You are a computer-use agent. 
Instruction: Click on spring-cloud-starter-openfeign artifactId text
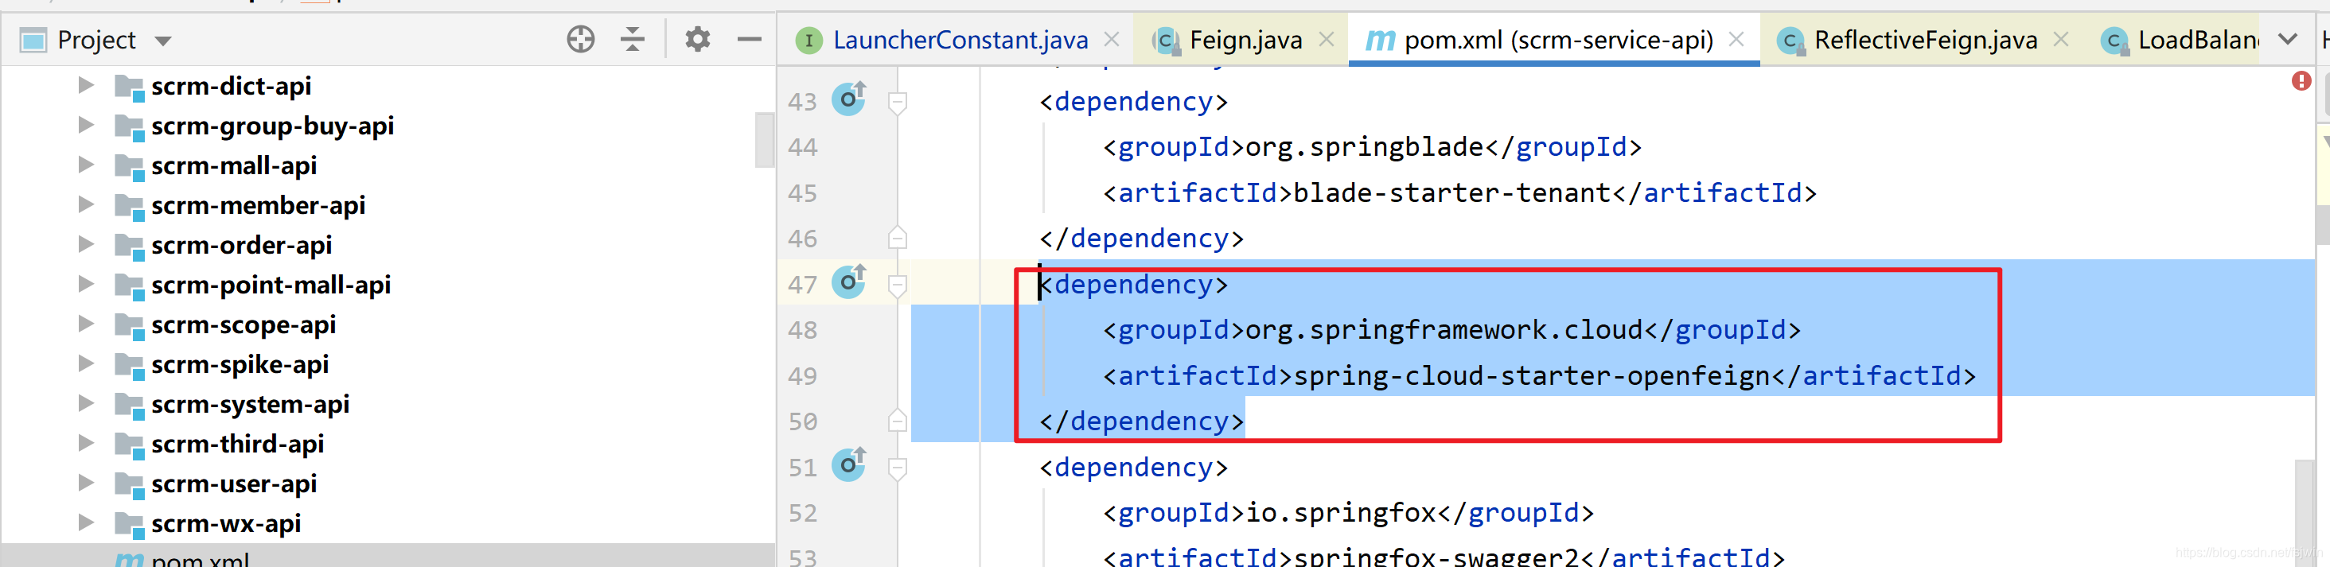coord(1531,375)
